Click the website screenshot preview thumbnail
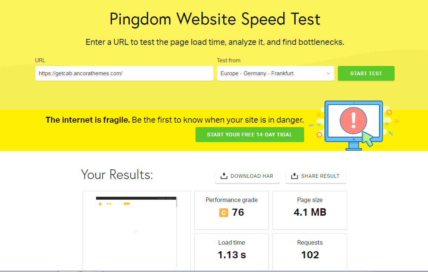This screenshot has height=272, width=428. tap(136, 231)
